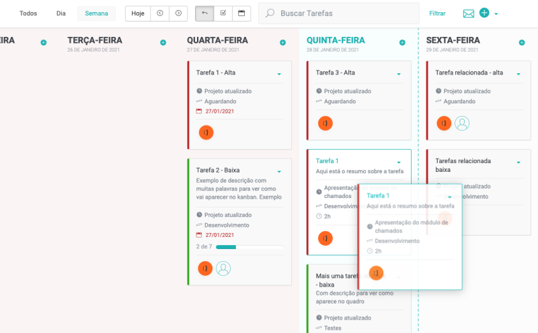Switch to calendar view in the toolbar
This screenshot has width=538, height=333.
point(241,13)
